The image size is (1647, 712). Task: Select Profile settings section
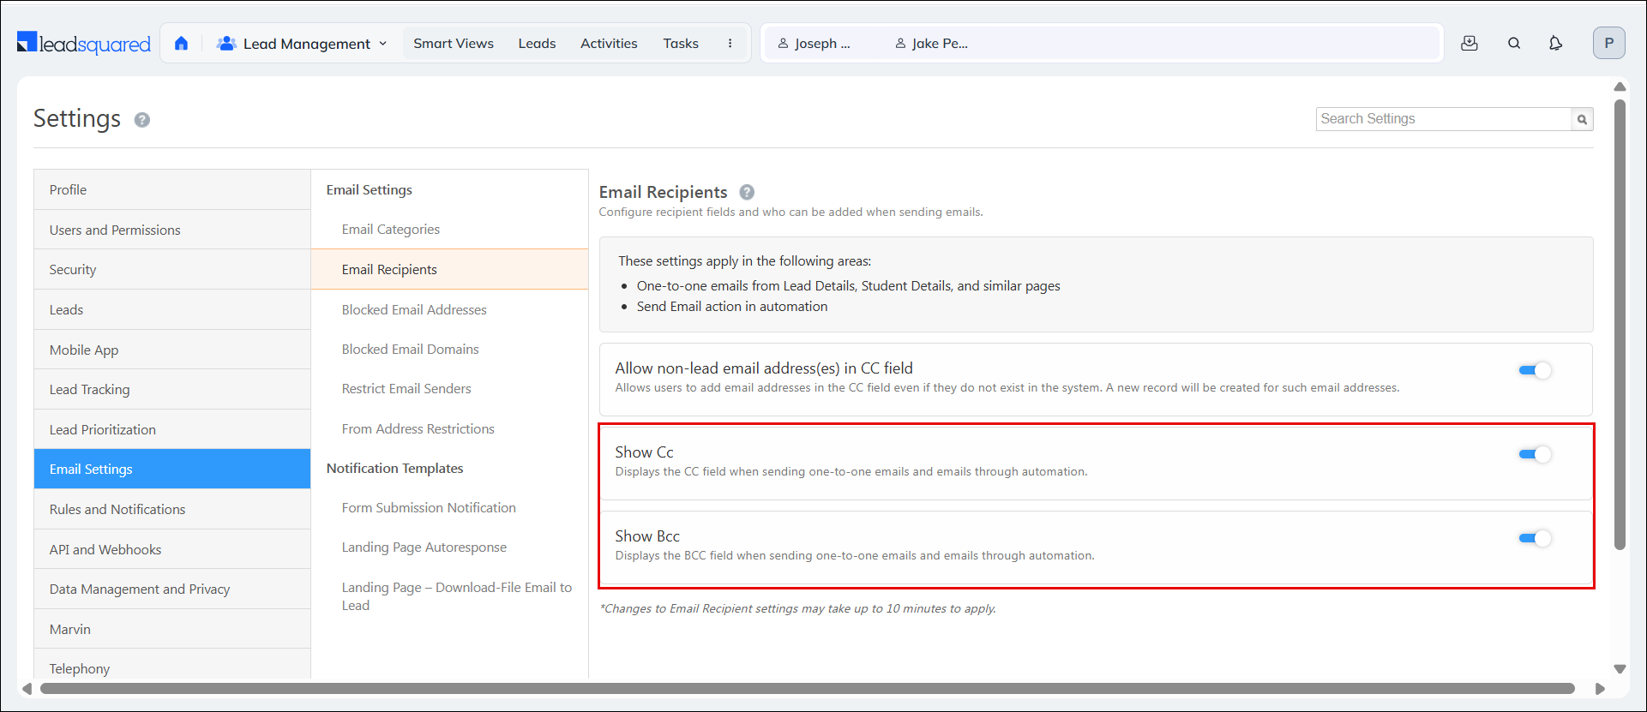(172, 189)
